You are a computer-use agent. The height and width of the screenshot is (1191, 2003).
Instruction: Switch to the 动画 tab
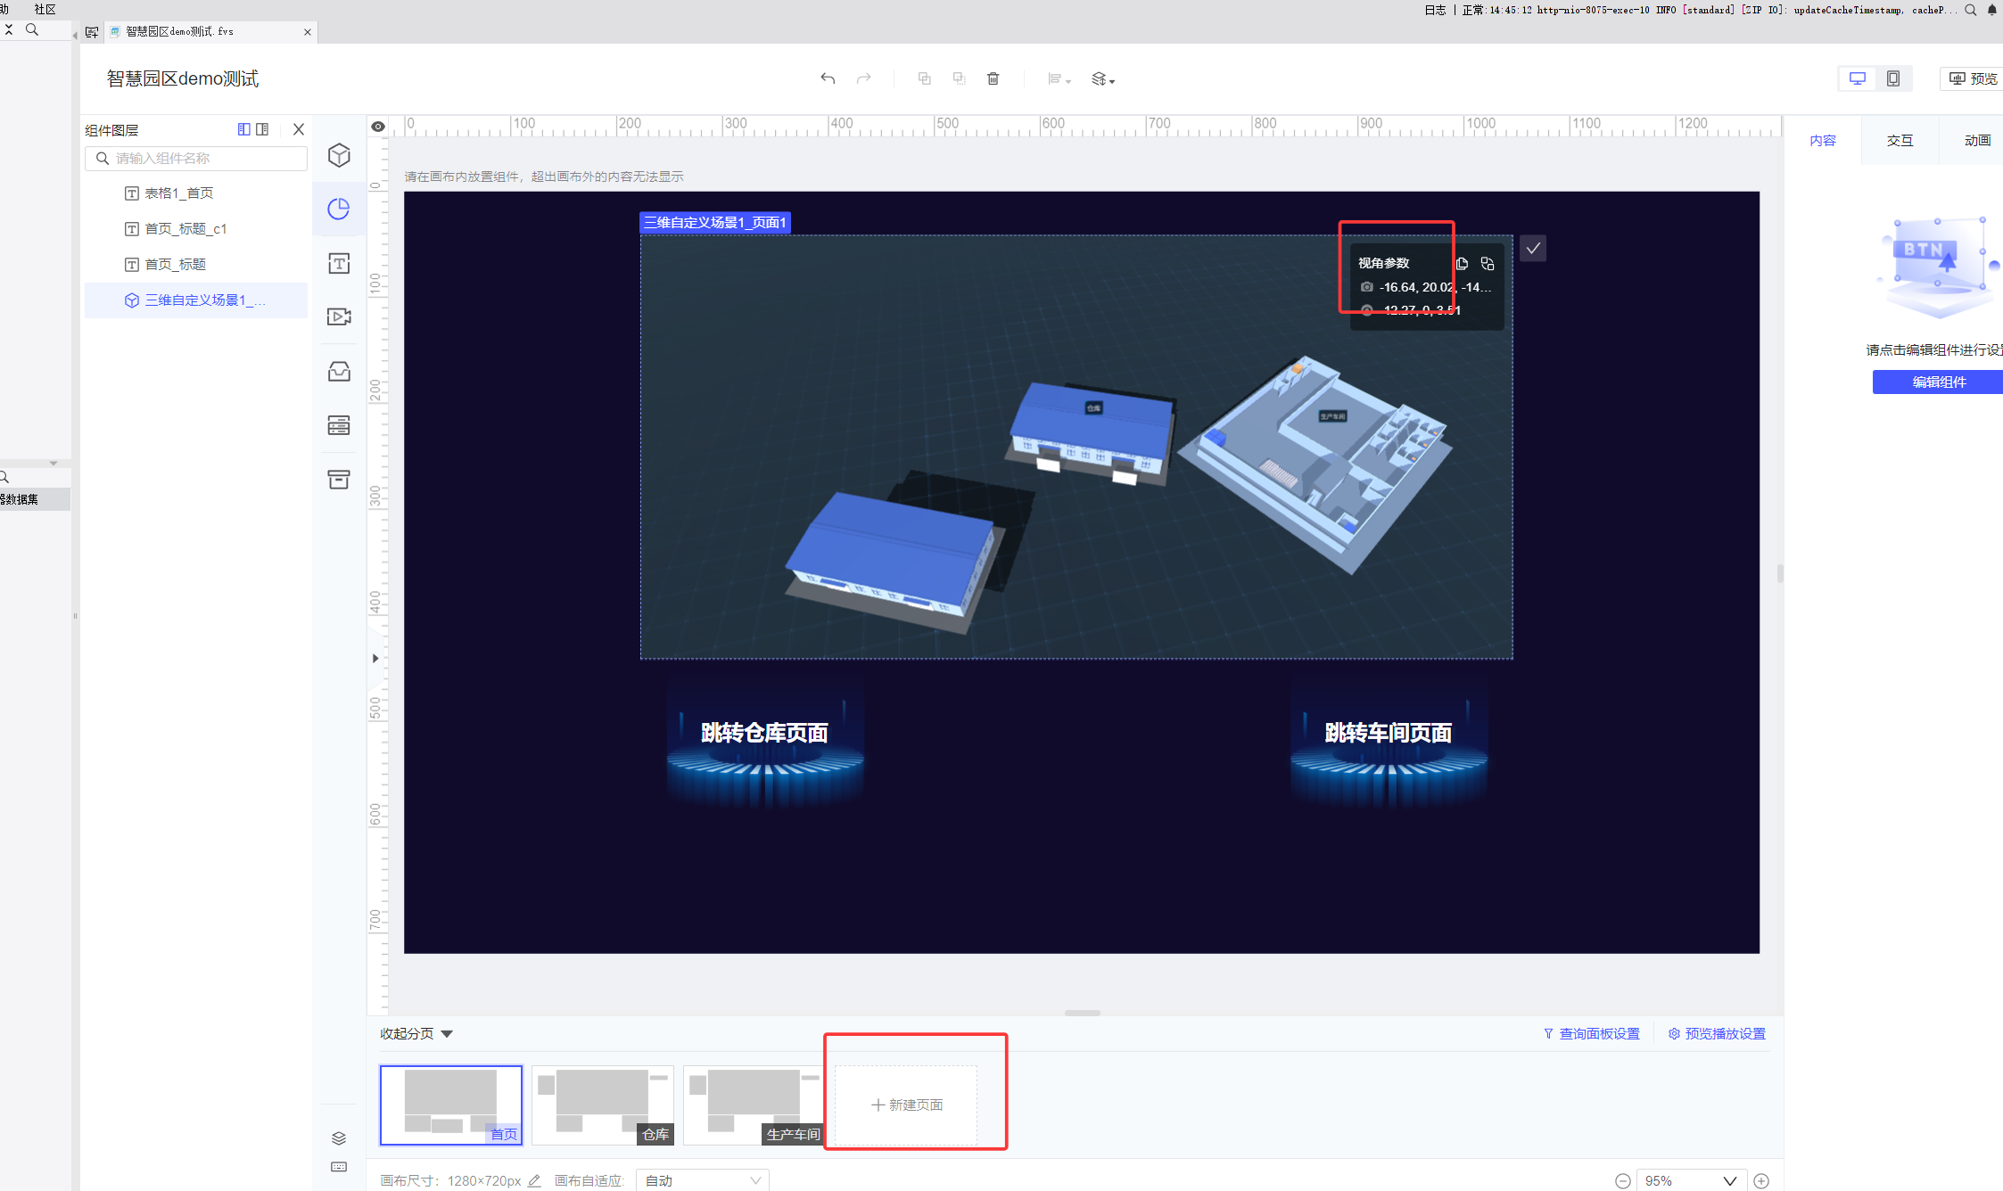[x=1976, y=140]
